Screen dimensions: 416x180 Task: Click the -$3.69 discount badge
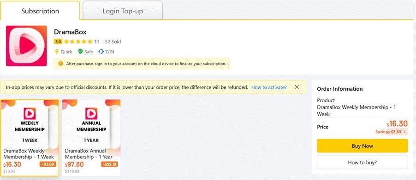click(48, 164)
